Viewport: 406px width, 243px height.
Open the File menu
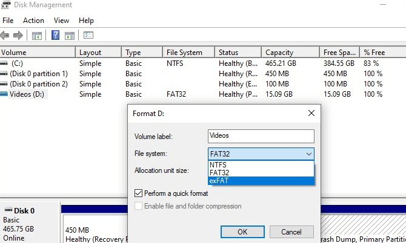click(8, 21)
